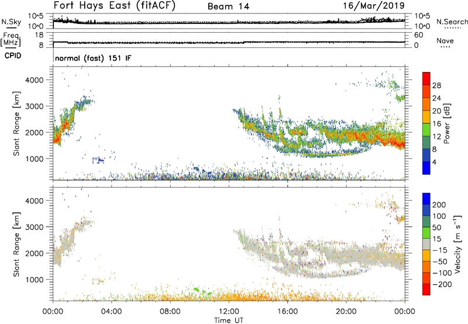Click the green velocity patch near 10:00 UT
This screenshot has height=324, width=468.
[x=197, y=289]
